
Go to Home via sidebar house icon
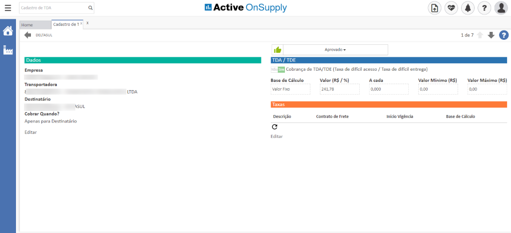coord(8,31)
